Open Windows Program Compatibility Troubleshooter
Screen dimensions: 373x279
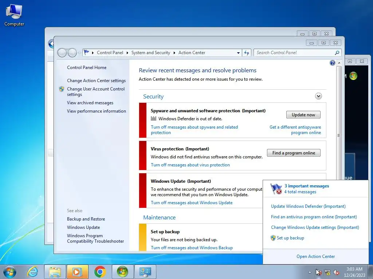tap(95, 238)
